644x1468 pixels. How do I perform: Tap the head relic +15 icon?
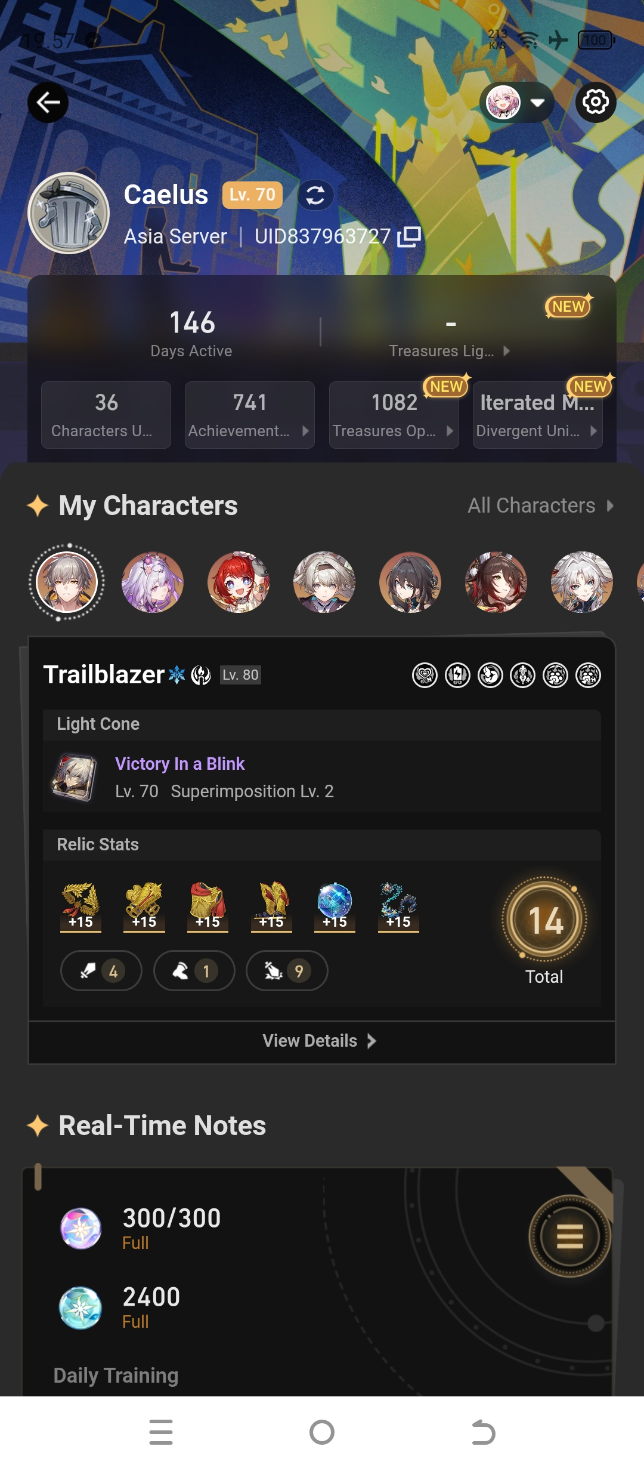[80, 906]
